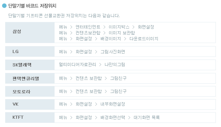221x127 pixels.
Task: Click 멀티미디어자료관리 in the SK텔레텍 row
Action: tap(77, 64)
